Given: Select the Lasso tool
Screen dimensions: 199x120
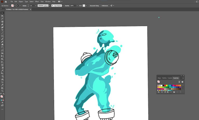Looking at the screenshot, I should point(2,21).
